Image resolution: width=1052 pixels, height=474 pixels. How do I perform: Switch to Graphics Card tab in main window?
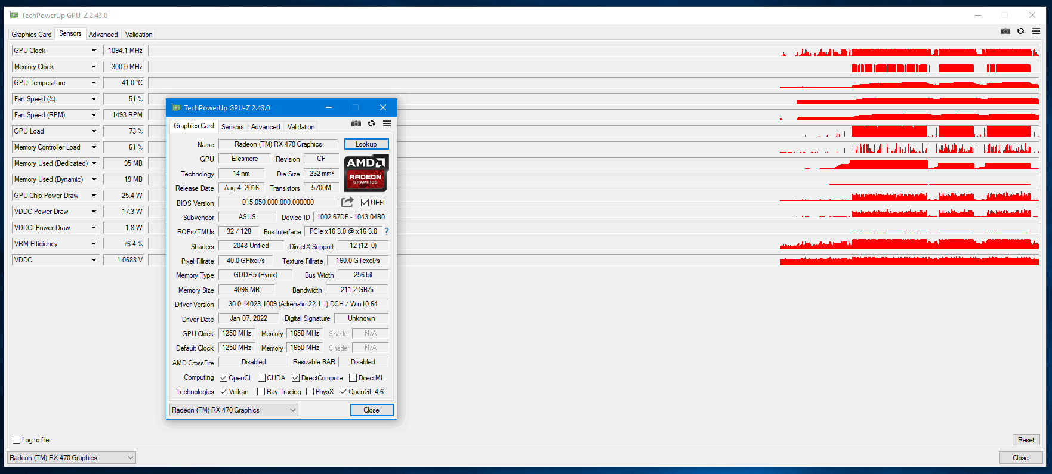tap(32, 35)
